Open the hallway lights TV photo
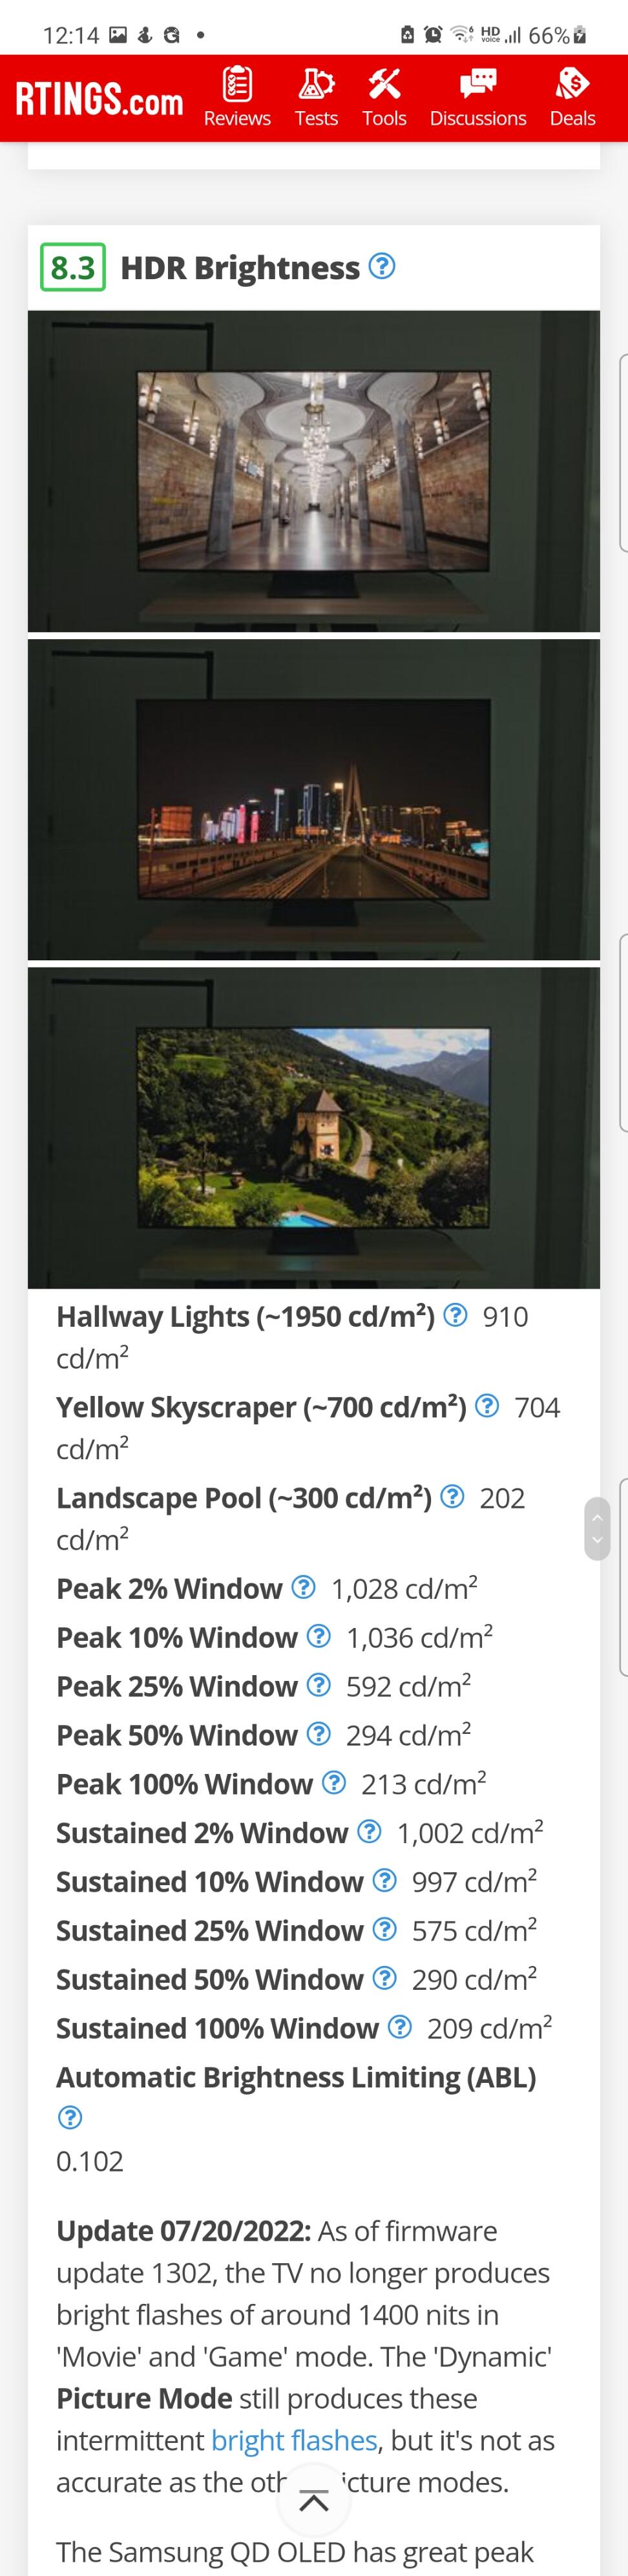This screenshot has width=628, height=2576. pyautogui.click(x=314, y=471)
